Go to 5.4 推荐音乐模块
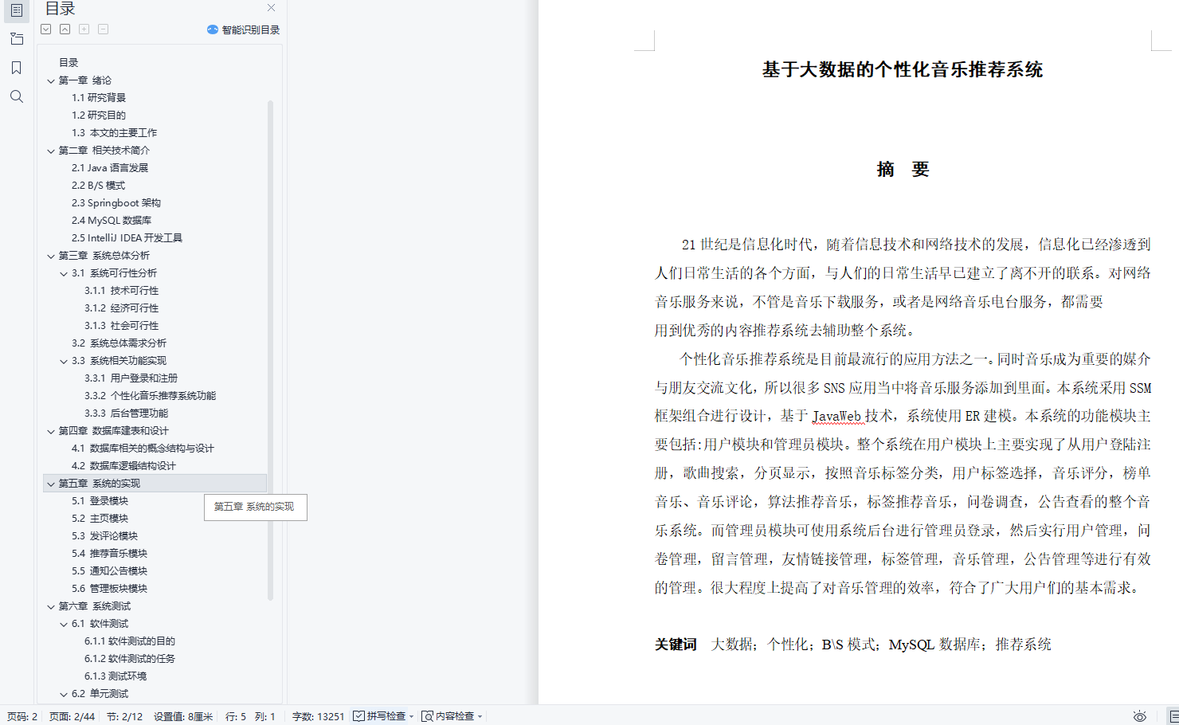The image size is (1179, 725). tap(109, 553)
